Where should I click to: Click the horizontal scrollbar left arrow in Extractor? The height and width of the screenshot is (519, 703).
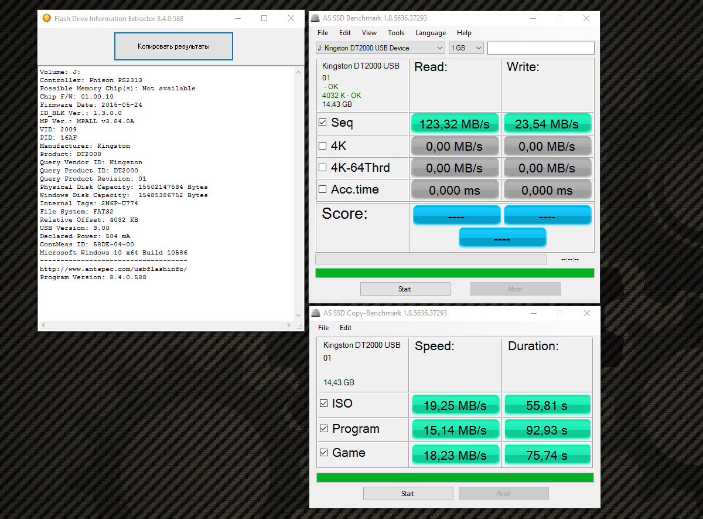[x=43, y=325]
